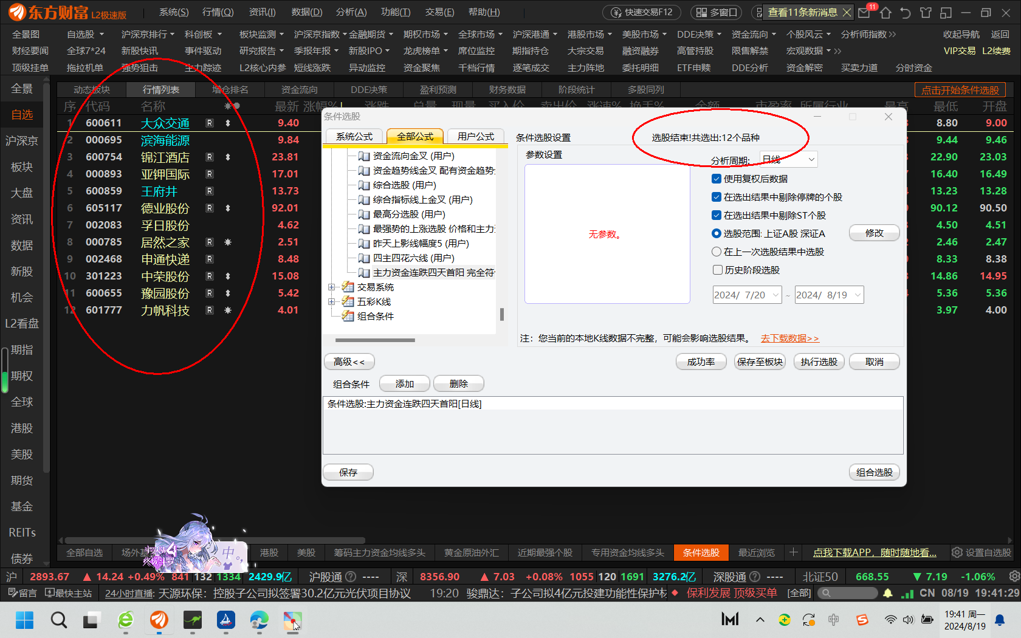This screenshot has width=1021, height=638.
Task: Switch to 行情列表 tab
Action: click(x=161, y=89)
